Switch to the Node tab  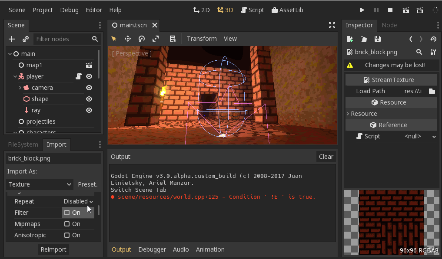[x=389, y=25]
